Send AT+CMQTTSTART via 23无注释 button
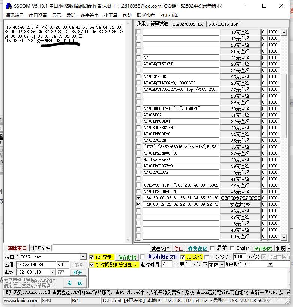 [x=240, y=64]
